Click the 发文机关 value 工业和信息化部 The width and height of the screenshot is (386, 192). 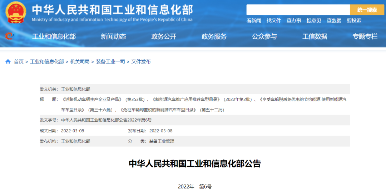point(75,89)
